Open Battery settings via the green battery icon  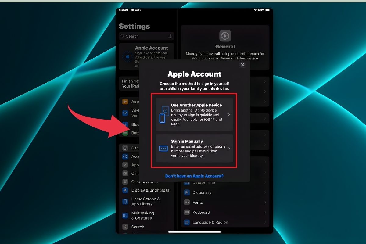[x=125, y=133]
